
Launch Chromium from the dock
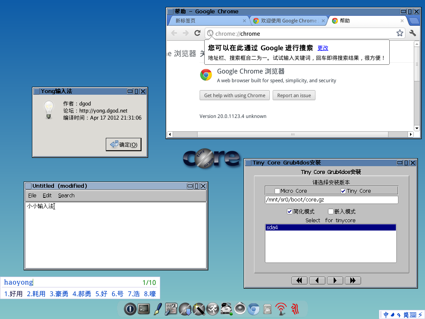(x=254, y=309)
